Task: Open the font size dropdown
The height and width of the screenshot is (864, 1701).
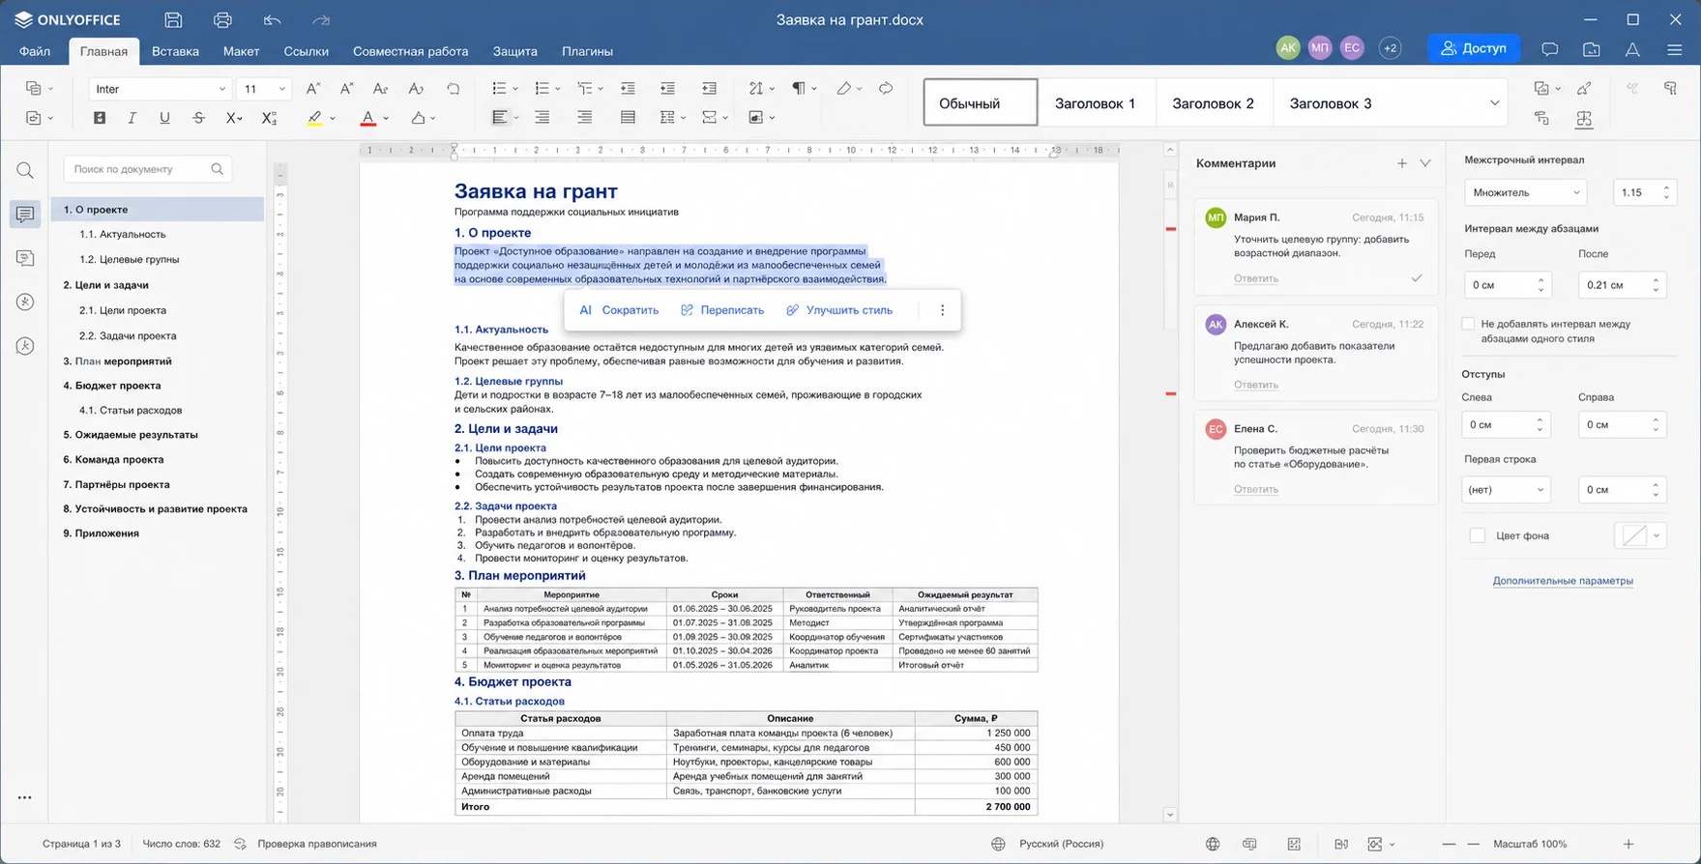Action: point(282,89)
